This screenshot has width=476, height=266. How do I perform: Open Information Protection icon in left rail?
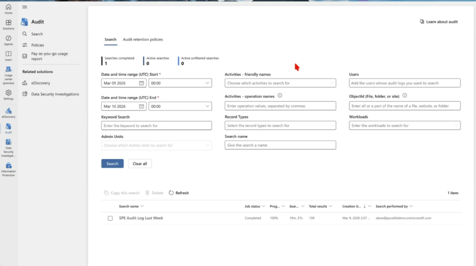click(8, 167)
